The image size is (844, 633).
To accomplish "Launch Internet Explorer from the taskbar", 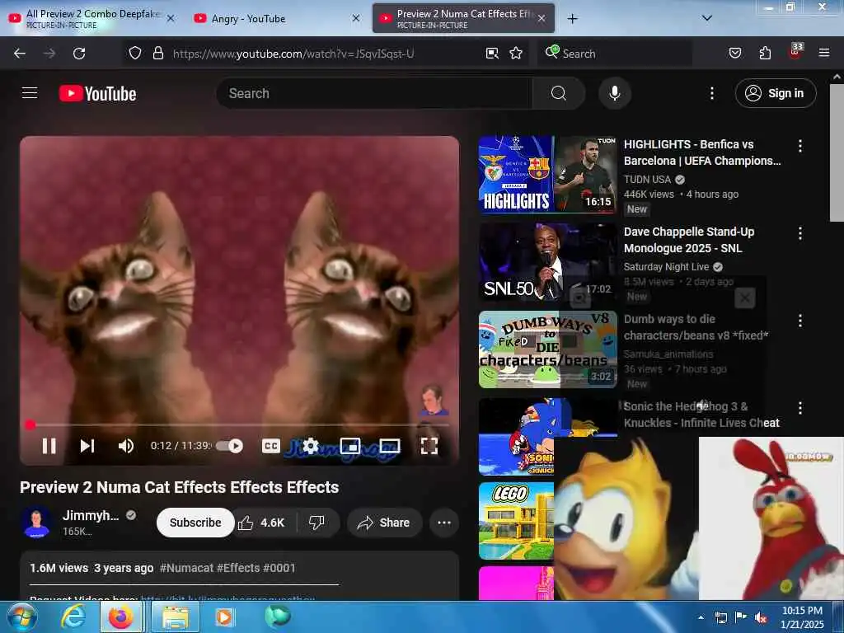I will [x=73, y=617].
